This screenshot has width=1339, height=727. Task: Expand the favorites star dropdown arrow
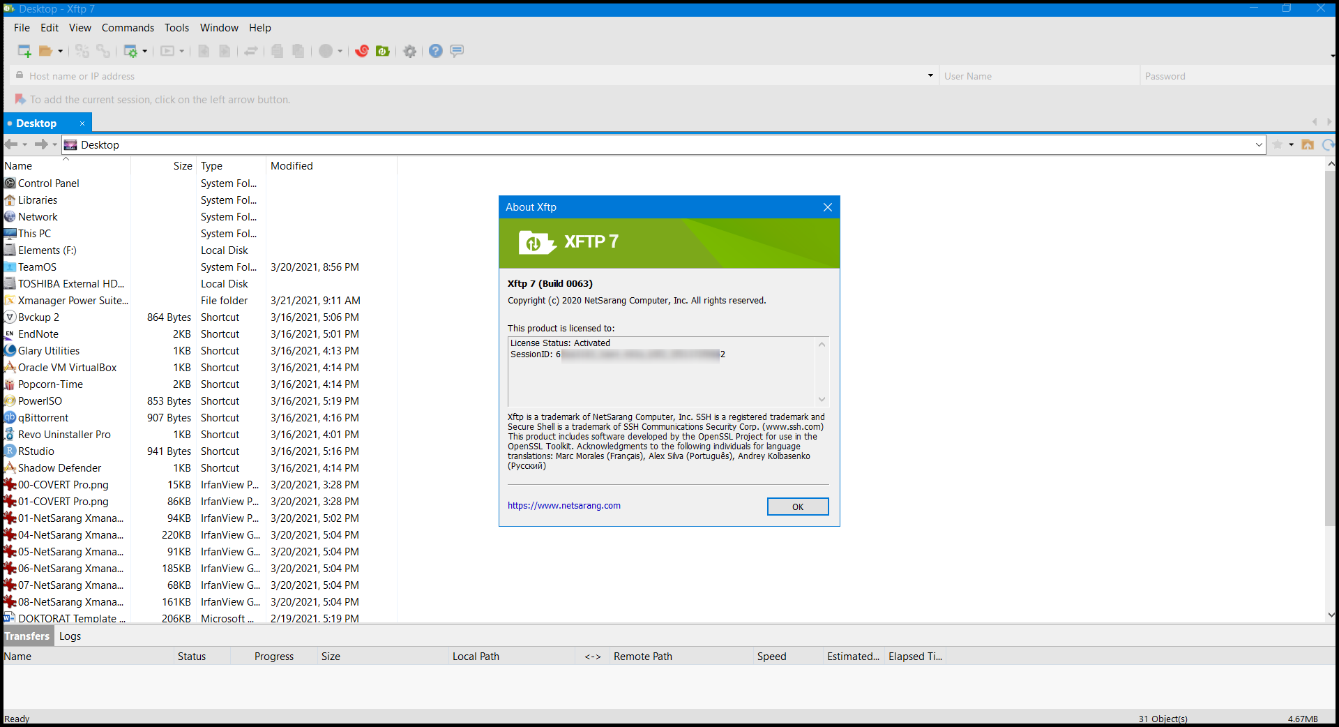tap(1292, 144)
